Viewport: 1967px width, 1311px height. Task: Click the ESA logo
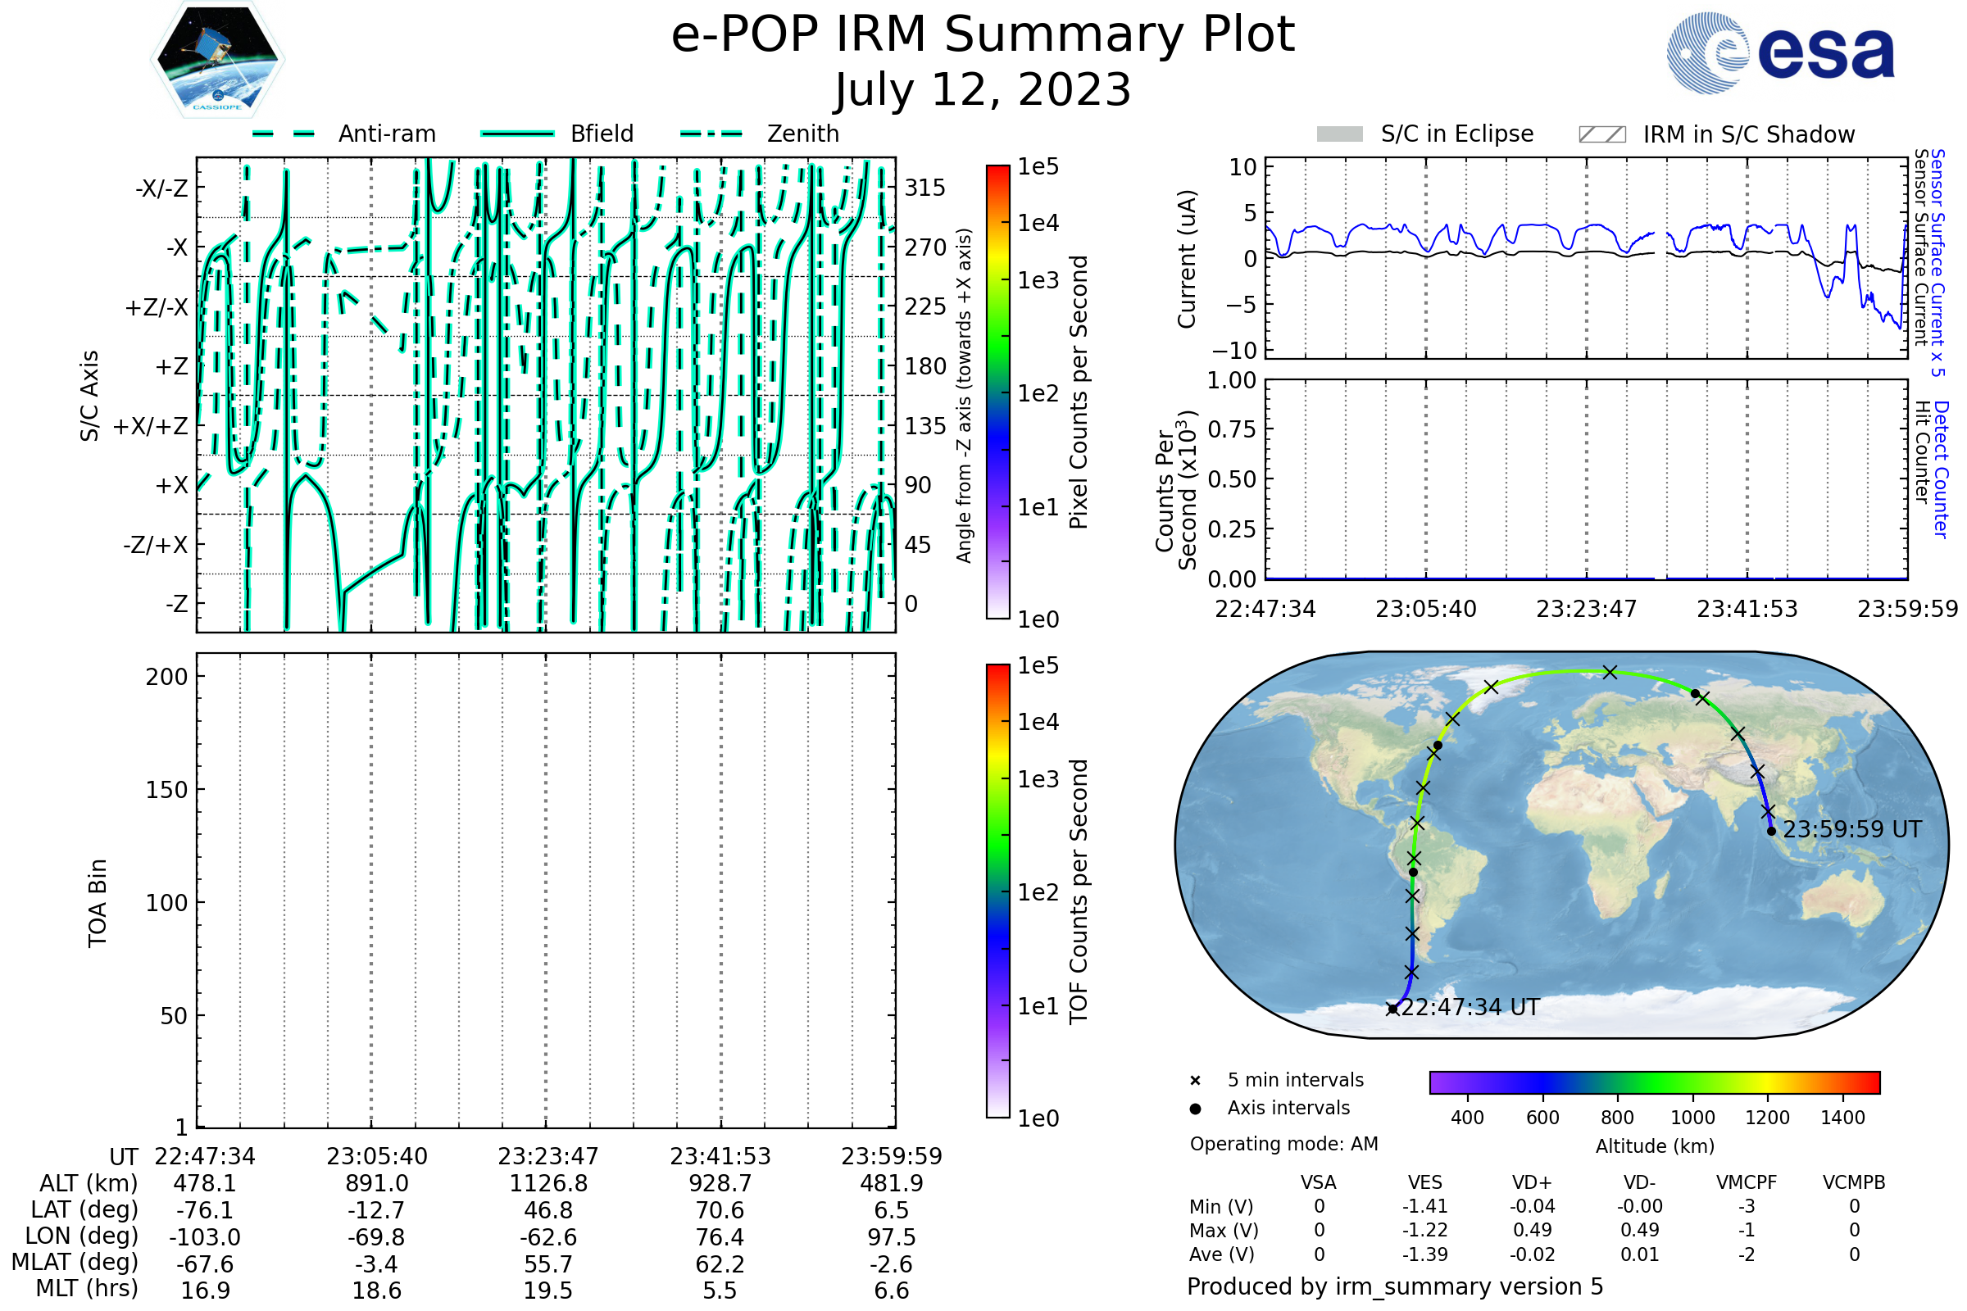(1781, 52)
